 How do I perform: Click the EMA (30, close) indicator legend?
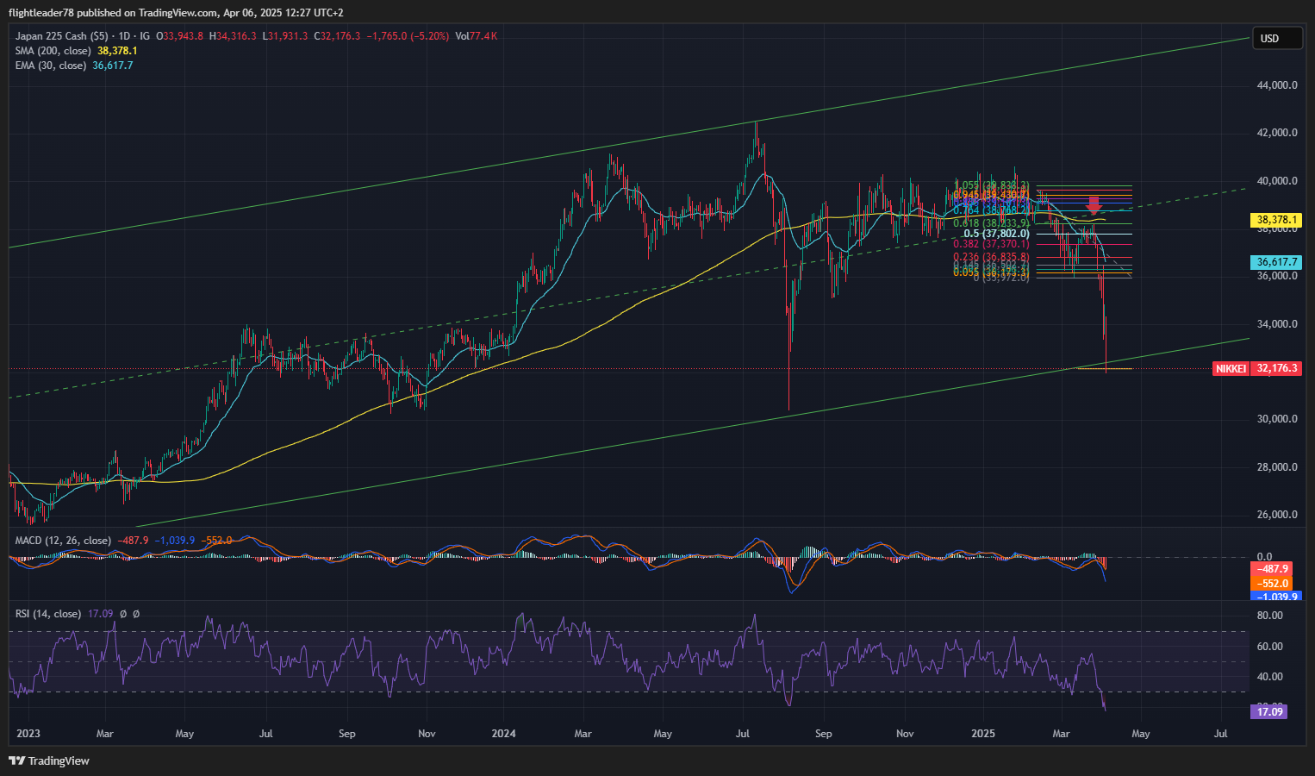[50, 66]
